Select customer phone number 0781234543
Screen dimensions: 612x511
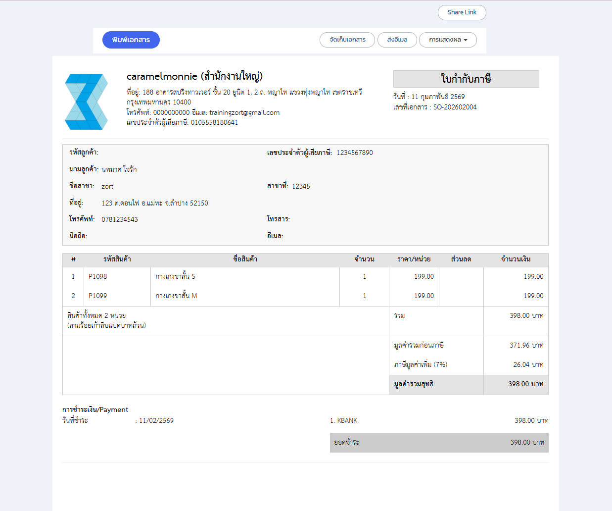click(120, 219)
